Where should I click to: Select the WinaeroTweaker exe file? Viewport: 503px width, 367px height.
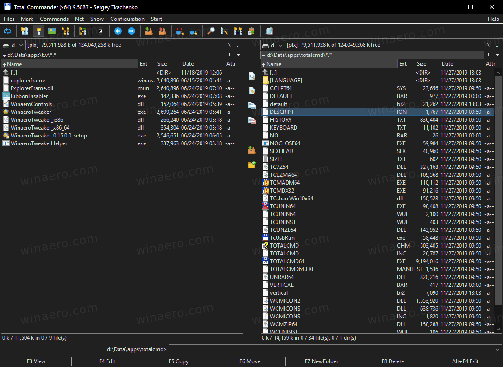pyautogui.click(x=119, y=112)
